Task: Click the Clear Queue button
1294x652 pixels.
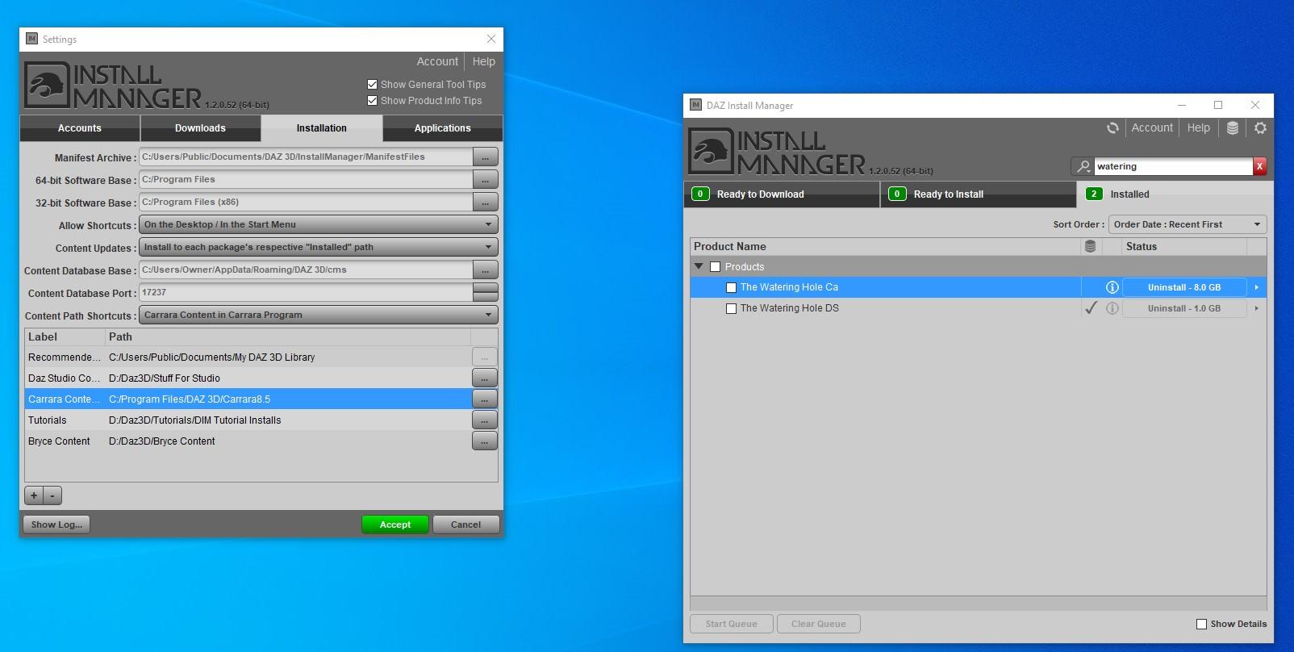Action: pos(818,624)
